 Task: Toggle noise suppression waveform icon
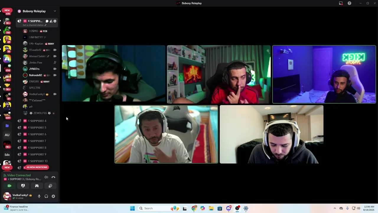point(46,177)
